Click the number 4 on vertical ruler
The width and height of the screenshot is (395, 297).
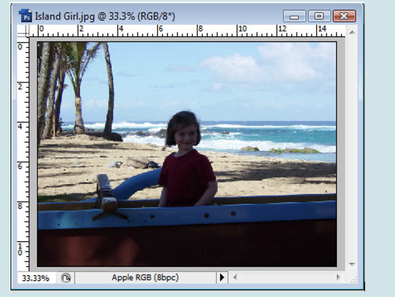point(20,127)
